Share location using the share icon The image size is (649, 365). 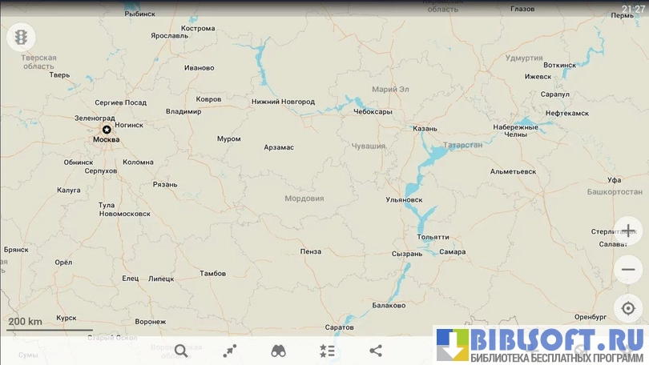(x=376, y=351)
